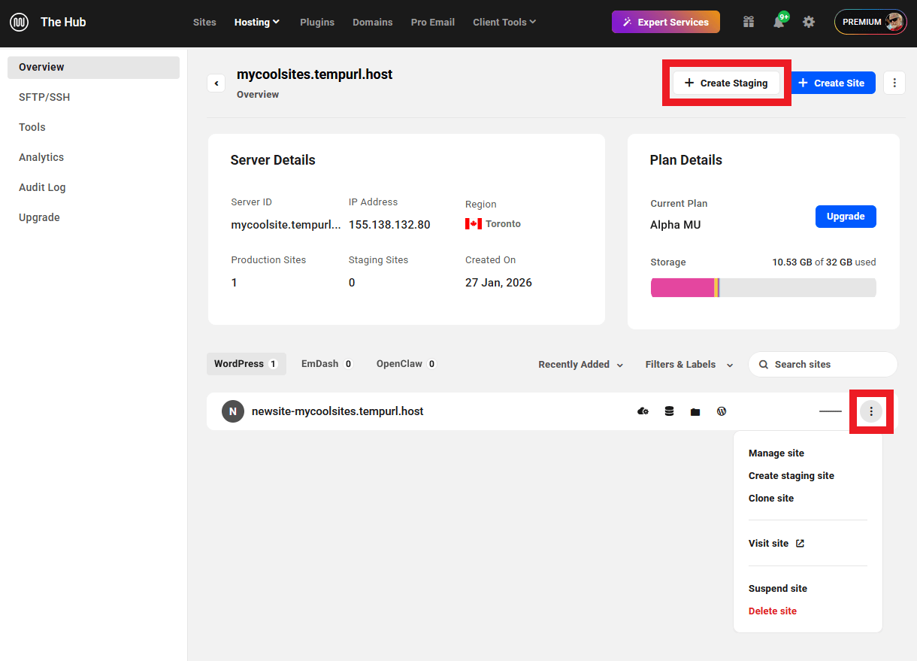Choose Clone site from context menu
Viewport: 917px width, 661px height.
[x=771, y=499]
